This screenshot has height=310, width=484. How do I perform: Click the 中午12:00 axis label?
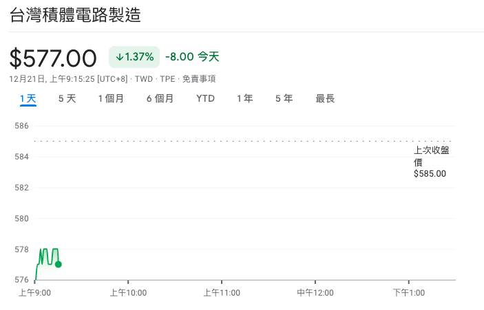click(315, 293)
